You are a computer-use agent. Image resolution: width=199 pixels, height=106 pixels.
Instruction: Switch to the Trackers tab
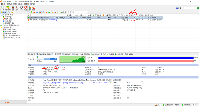pos(76,54)
